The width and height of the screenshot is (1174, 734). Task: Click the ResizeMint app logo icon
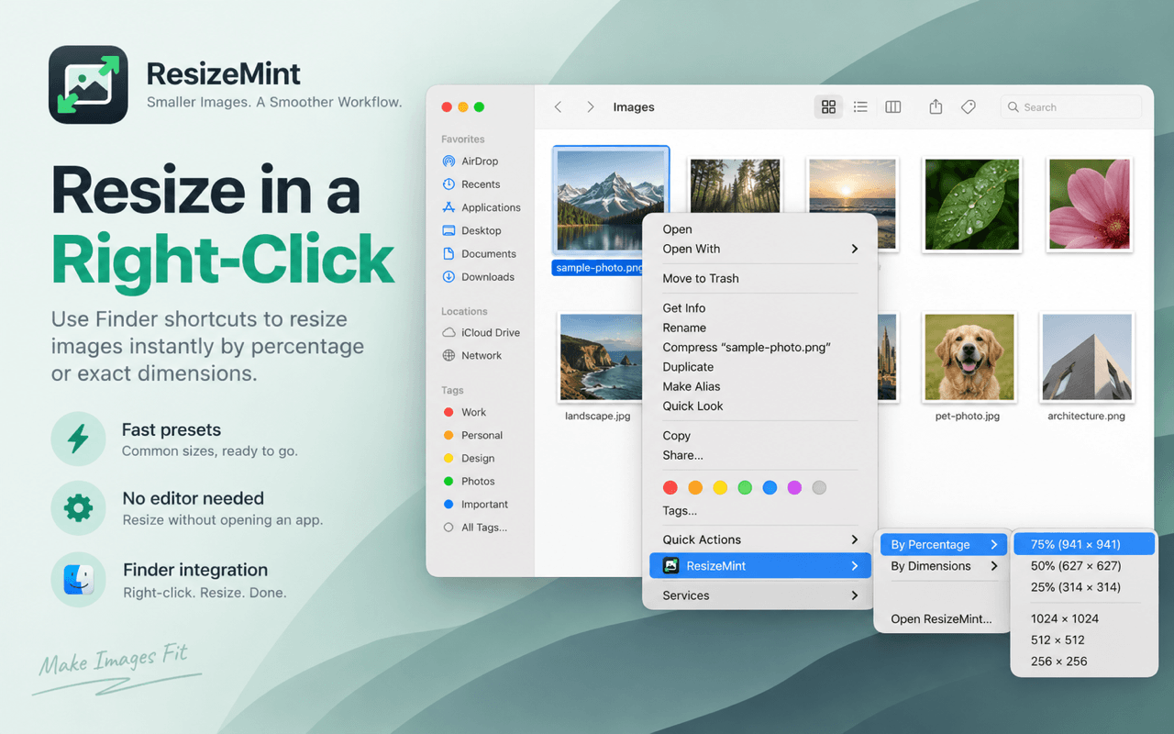pos(88,84)
